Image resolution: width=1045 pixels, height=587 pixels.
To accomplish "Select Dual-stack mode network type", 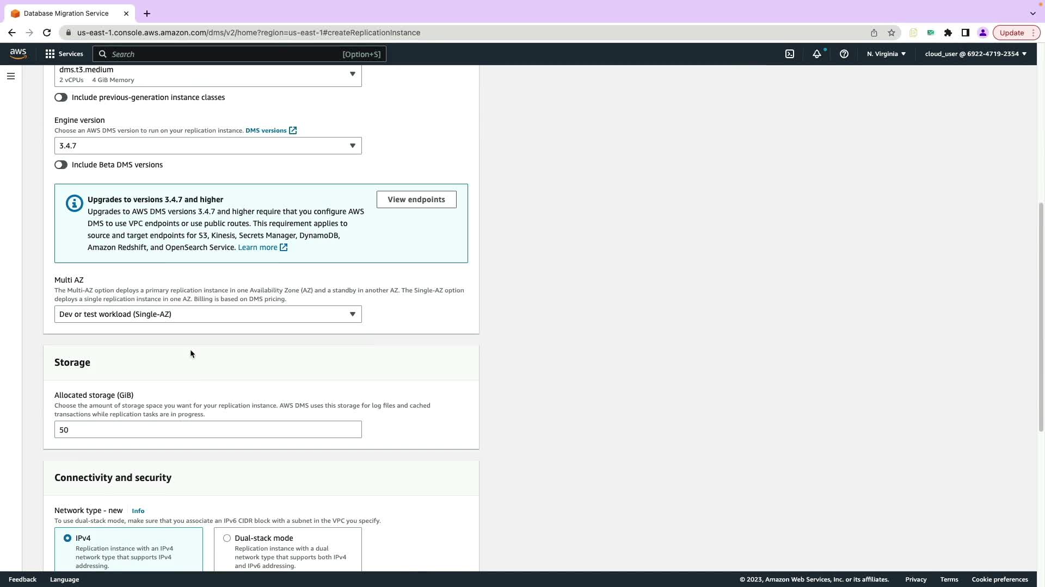I will [x=227, y=538].
